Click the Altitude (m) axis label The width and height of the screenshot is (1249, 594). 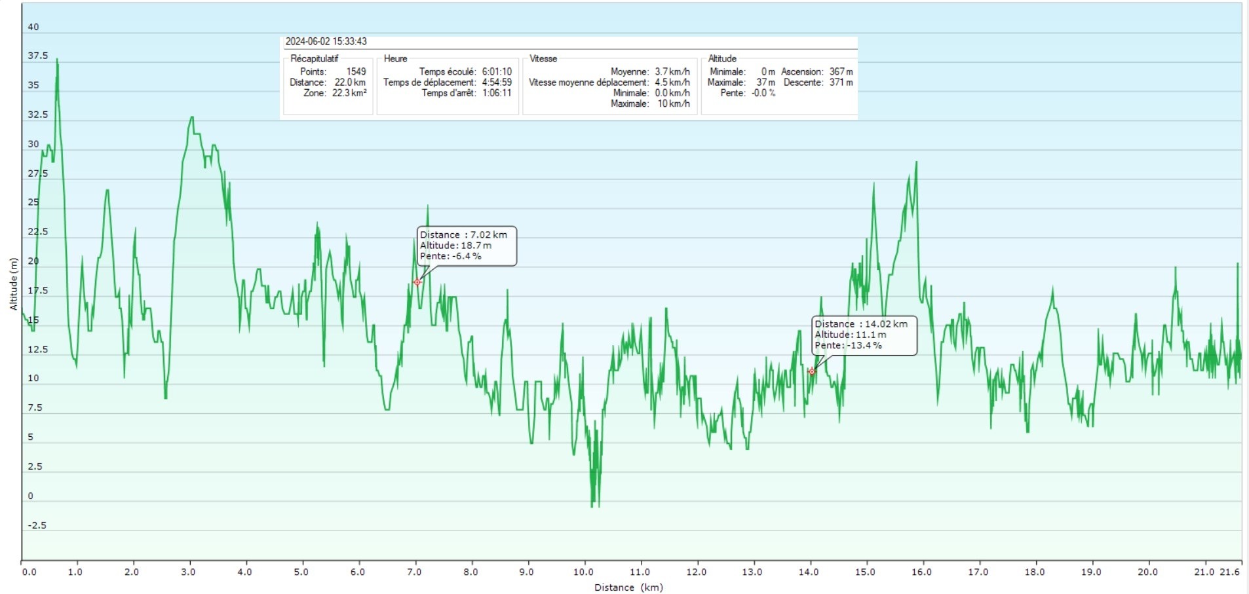click(13, 283)
